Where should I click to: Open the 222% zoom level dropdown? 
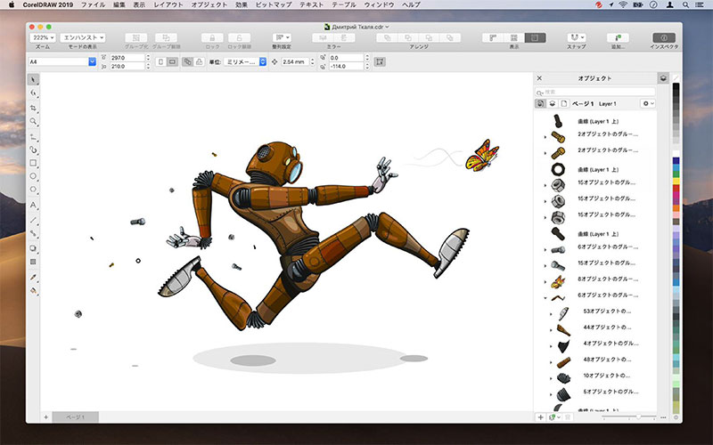click(x=43, y=37)
